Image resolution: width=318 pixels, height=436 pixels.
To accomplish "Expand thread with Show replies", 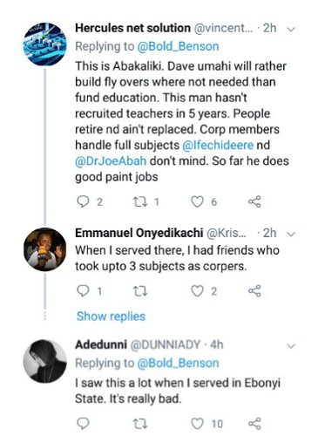I will 111,317.
